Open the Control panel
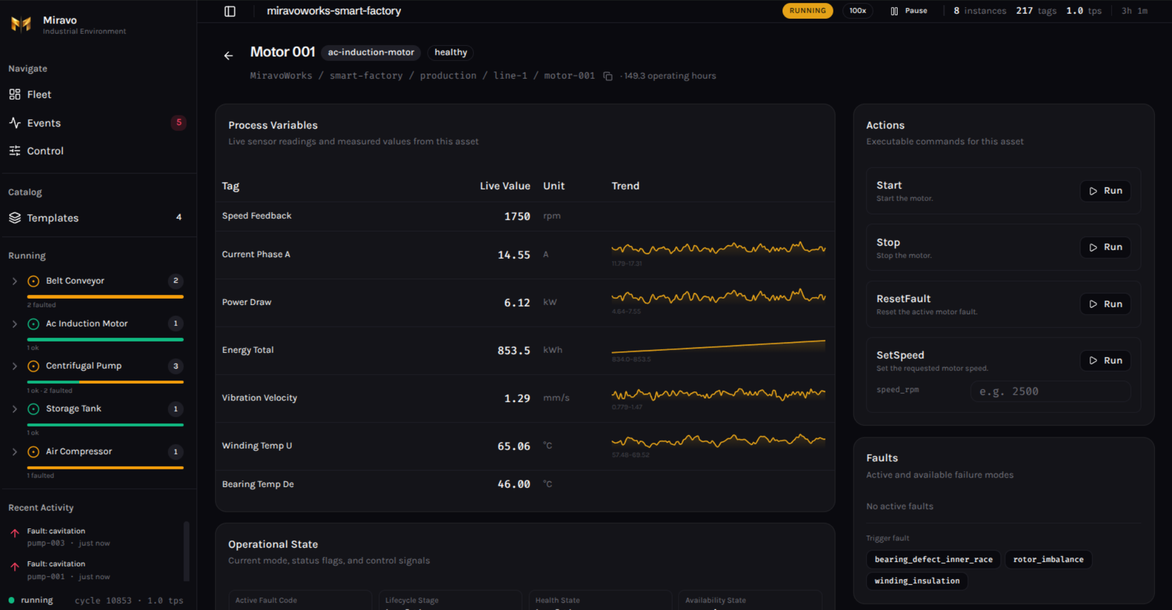Screen dimensions: 1172x610 pos(45,150)
